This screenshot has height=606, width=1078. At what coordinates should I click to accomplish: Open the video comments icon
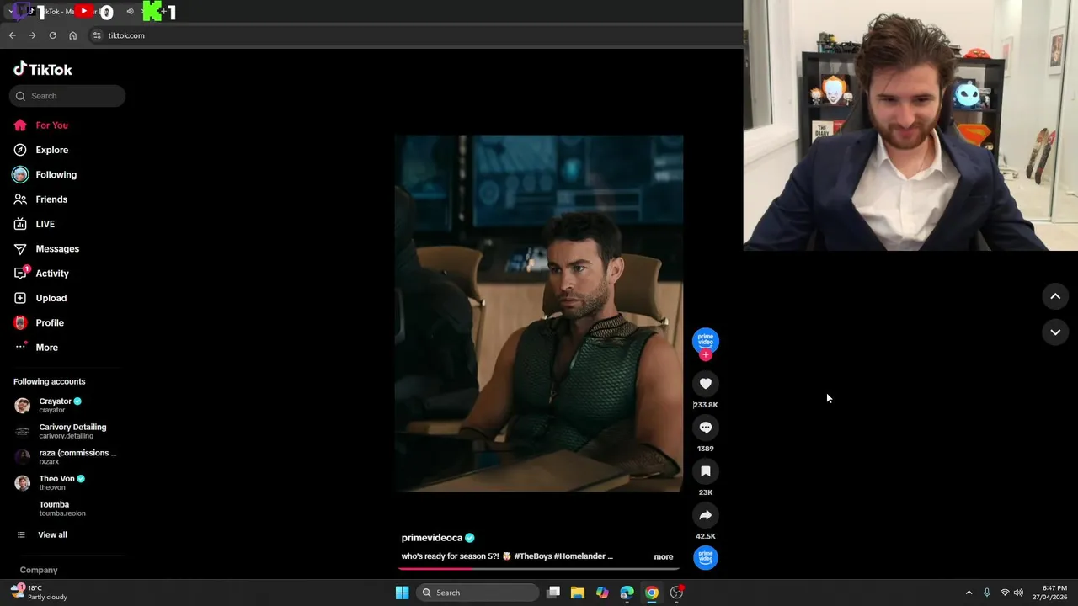pos(706,428)
